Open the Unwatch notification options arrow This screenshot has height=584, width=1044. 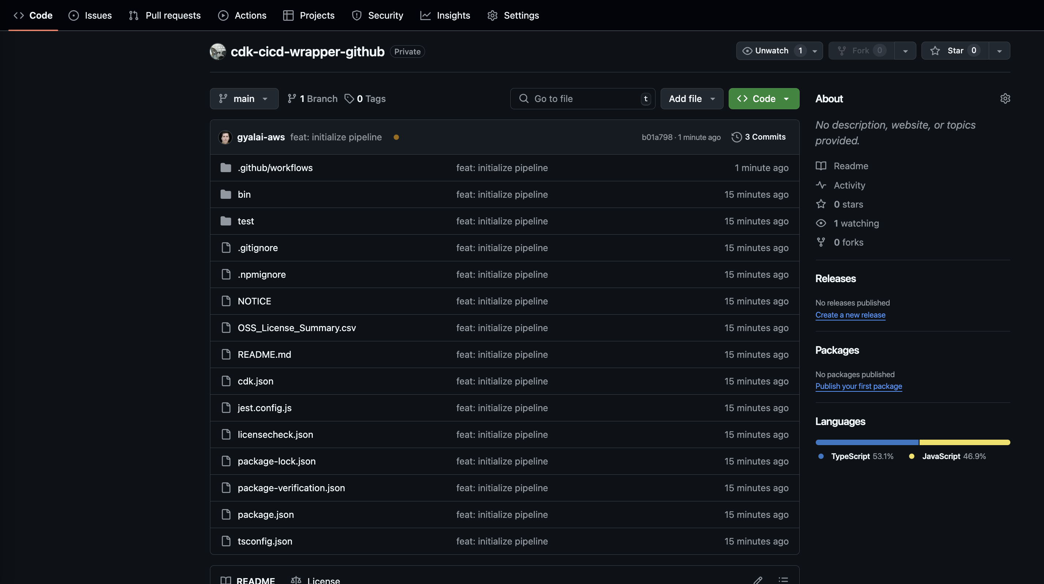tap(815, 51)
